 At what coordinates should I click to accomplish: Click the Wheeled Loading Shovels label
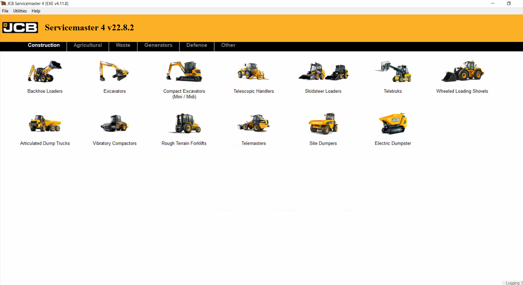462,91
